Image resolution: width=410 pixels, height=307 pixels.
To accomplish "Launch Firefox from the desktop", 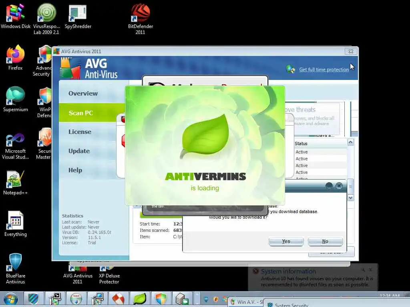I will (16, 58).
